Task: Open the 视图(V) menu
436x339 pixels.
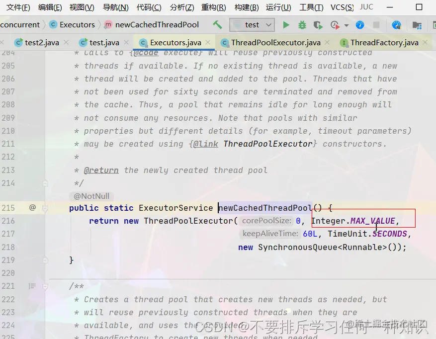Action: [x=82, y=7]
